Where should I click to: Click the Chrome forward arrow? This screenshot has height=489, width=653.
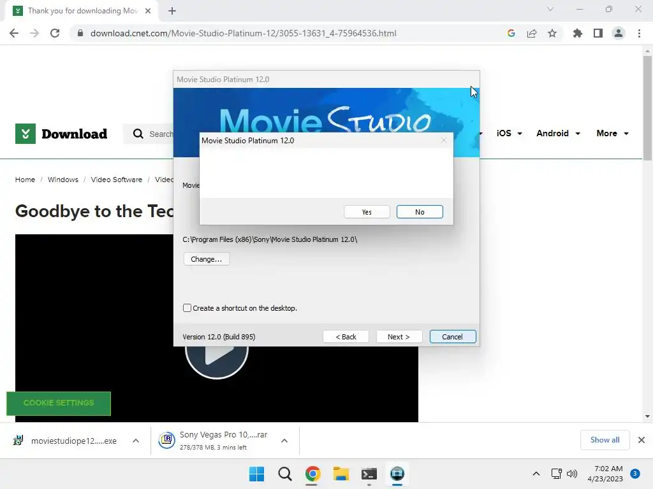[x=34, y=33]
